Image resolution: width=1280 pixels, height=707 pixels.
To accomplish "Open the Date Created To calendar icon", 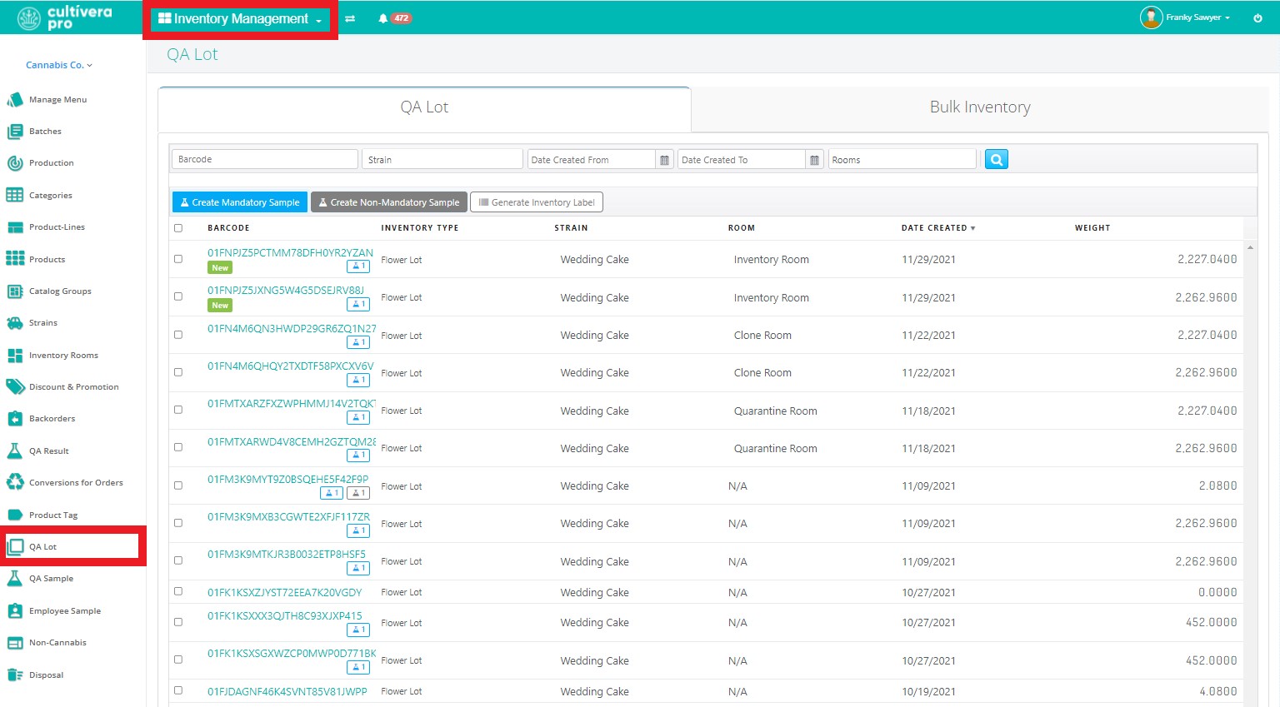I will pyautogui.click(x=814, y=160).
